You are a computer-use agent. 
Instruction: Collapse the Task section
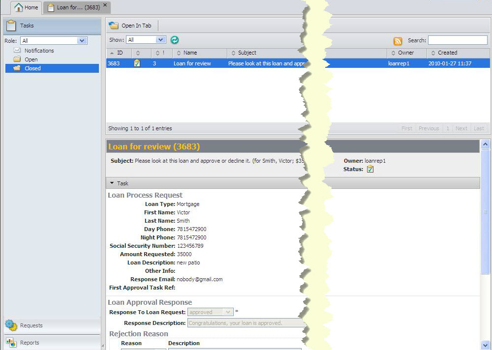click(x=112, y=183)
